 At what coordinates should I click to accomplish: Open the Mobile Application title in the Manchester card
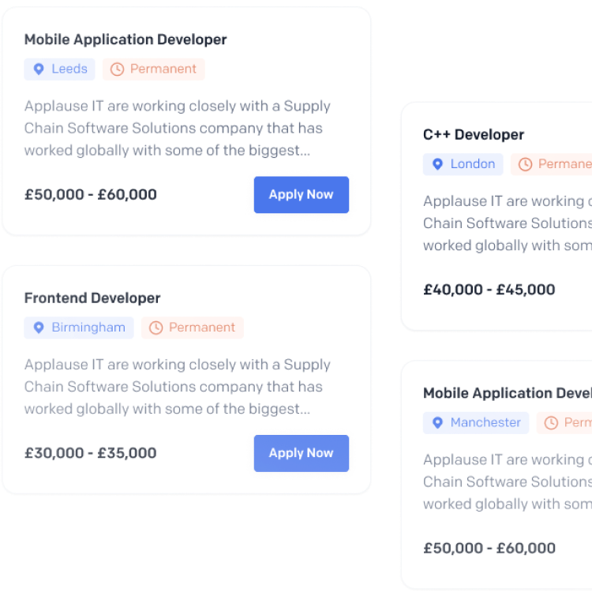click(507, 393)
